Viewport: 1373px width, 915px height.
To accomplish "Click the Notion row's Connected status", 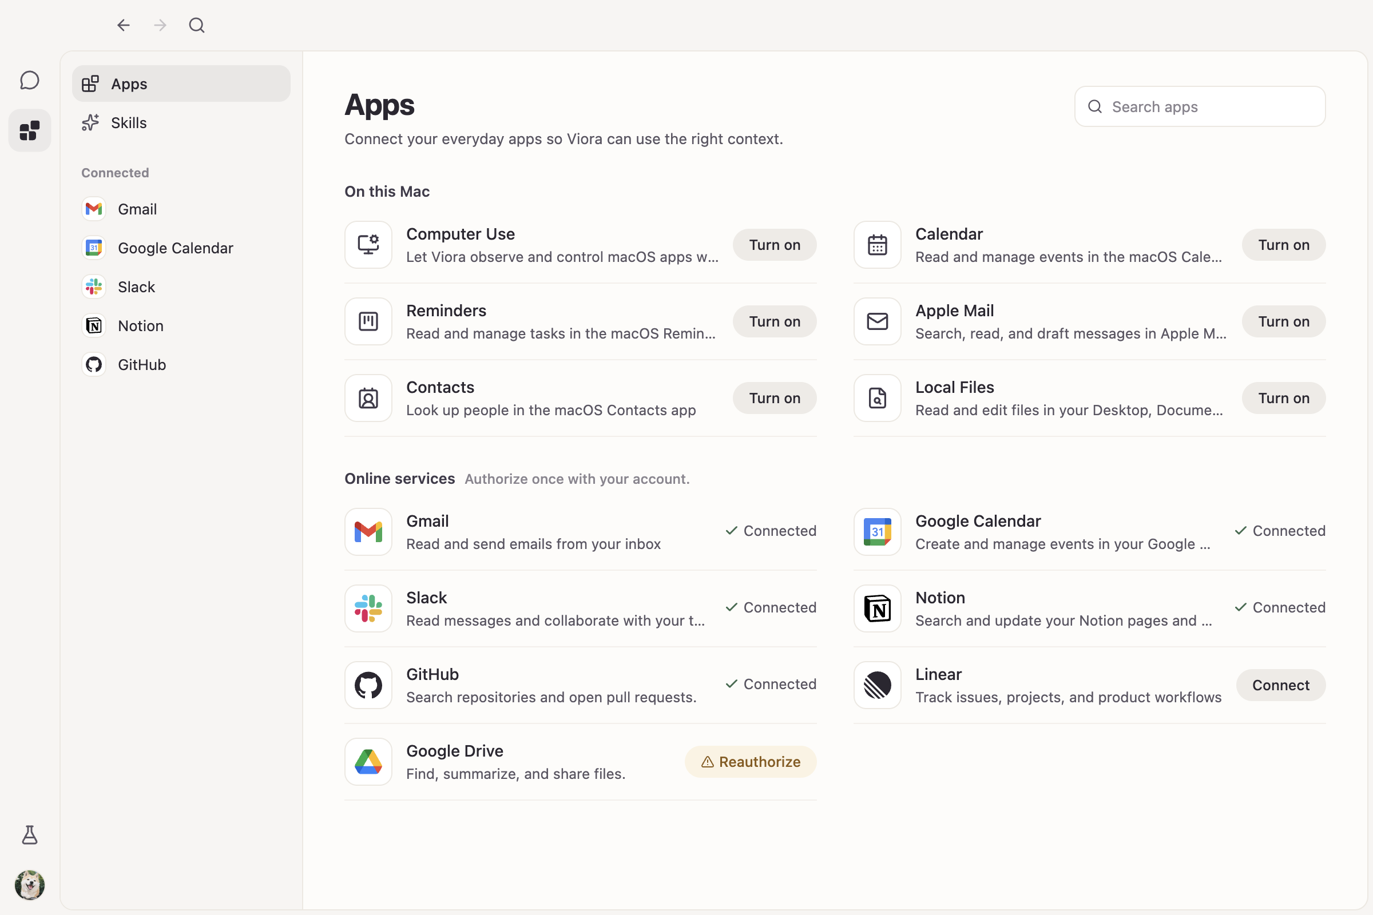I will pyautogui.click(x=1280, y=607).
